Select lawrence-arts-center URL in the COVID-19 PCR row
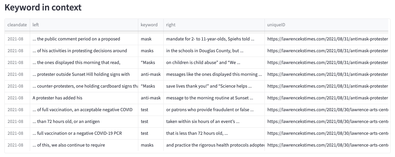This screenshot has width=395, height=157. pos(326,133)
